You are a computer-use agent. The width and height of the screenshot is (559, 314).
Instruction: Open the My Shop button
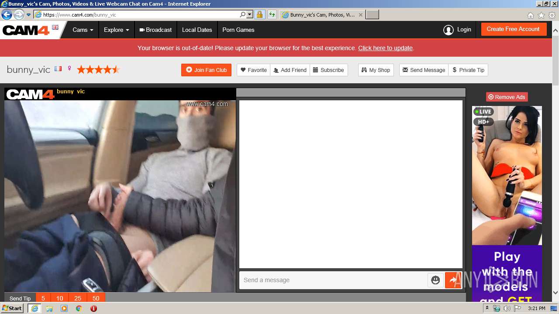[376, 70]
